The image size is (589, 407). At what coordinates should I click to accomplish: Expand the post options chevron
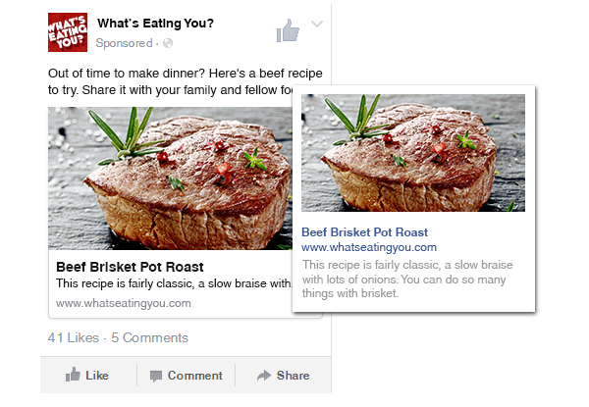pyautogui.click(x=317, y=24)
